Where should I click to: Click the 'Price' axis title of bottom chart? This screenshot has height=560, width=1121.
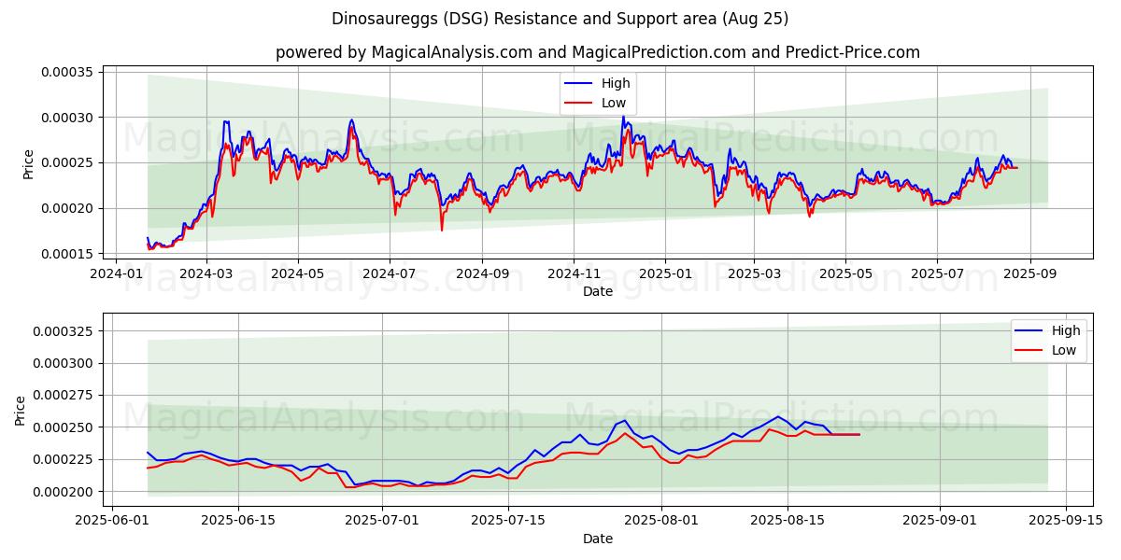coord(21,411)
